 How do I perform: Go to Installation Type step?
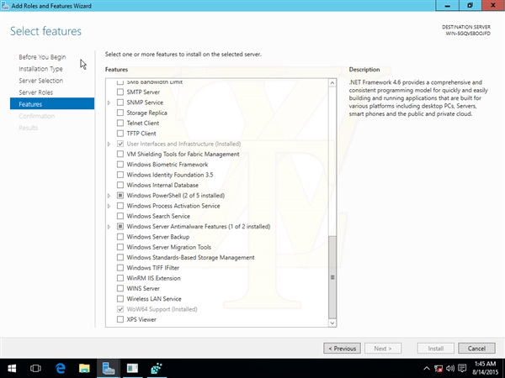pyautogui.click(x=40, y=69)
